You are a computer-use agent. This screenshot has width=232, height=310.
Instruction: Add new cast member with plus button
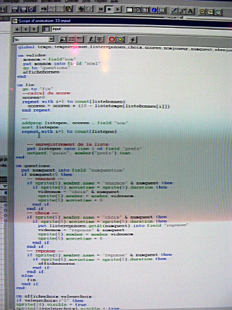(x=17, y=29)
